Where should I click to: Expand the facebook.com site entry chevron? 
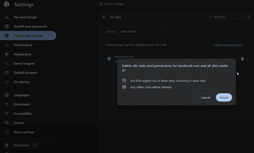tap(229, 58)
